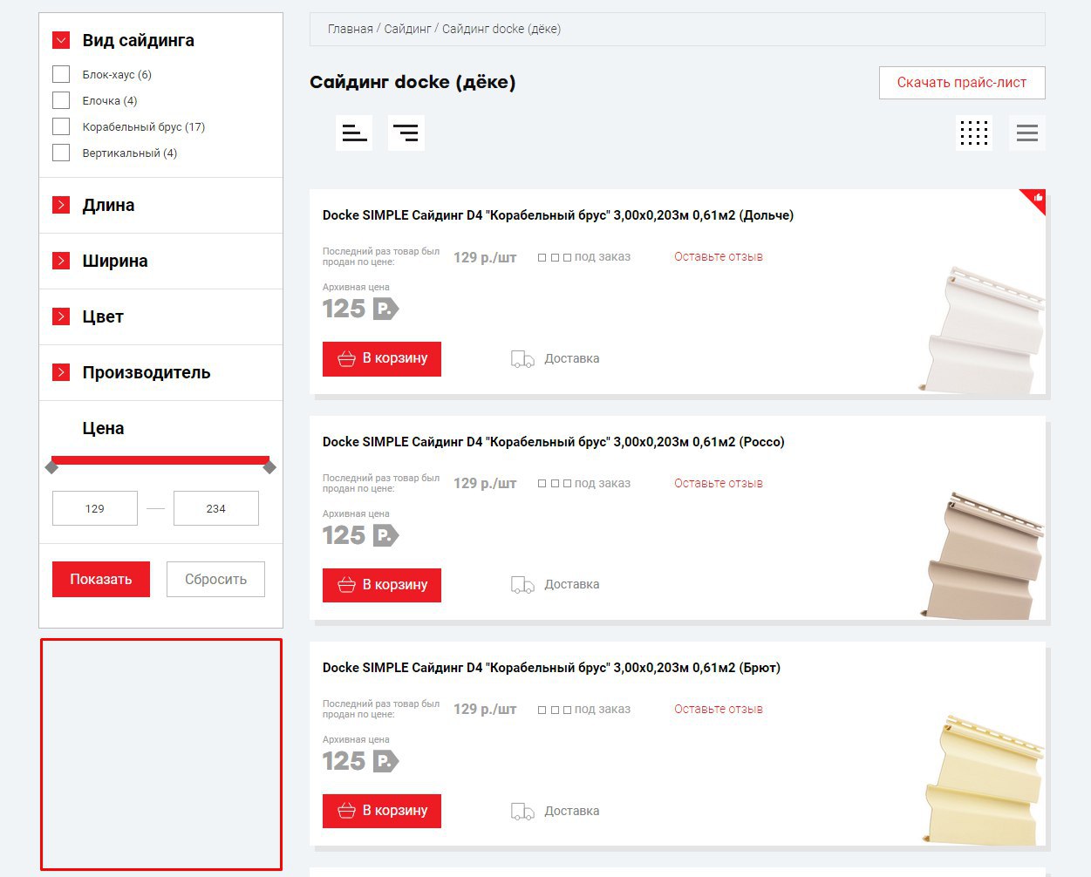Screen dimensions: 1091x877
Task: Click Цена filter heading
Action: coord(103,428)
